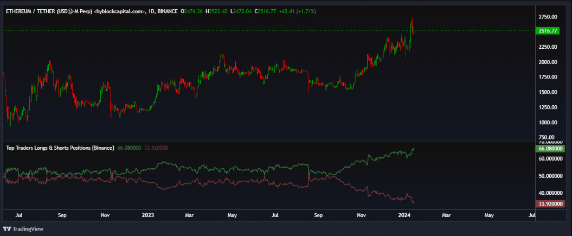
Task: Click the 2024 marker on time axis
Action: (x=403, y=215)
